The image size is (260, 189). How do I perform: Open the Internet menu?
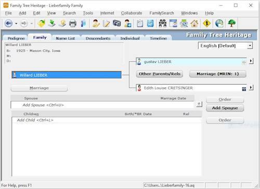[x=107, y=13]
